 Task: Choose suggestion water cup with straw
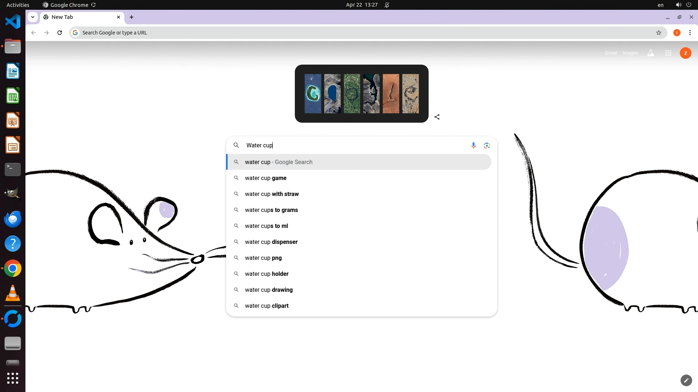click(272, 194)
